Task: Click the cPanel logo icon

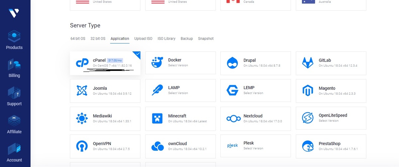Action: (x=82, y=63)
